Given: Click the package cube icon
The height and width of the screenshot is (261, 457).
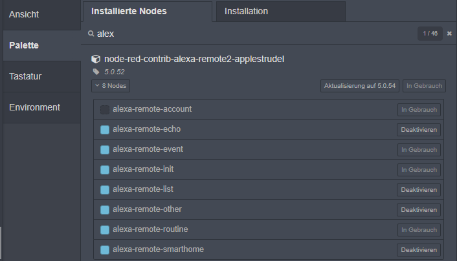Looking at the screenshot, I should pyautogui.click(x=96, y=59).
